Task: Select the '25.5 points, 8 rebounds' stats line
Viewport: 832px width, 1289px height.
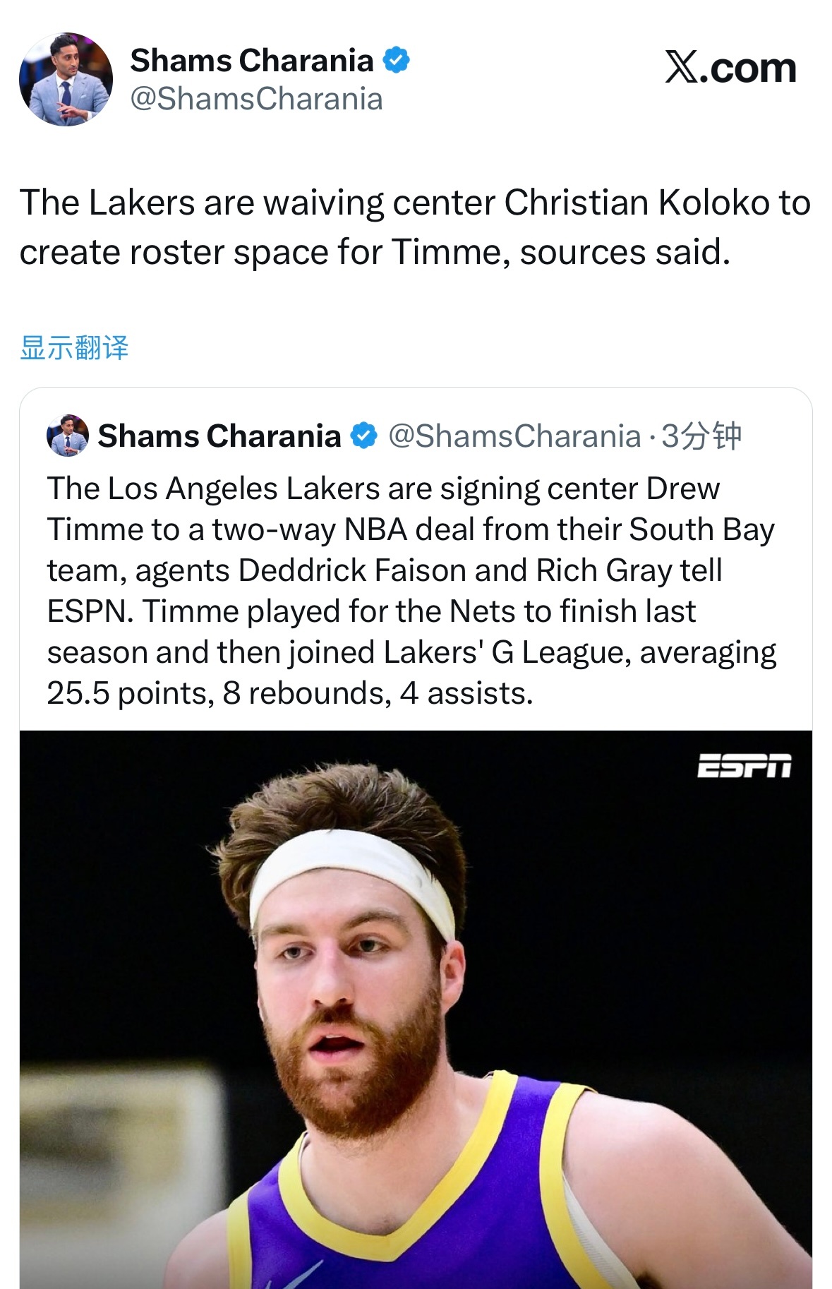Action: tap(290, 693)
